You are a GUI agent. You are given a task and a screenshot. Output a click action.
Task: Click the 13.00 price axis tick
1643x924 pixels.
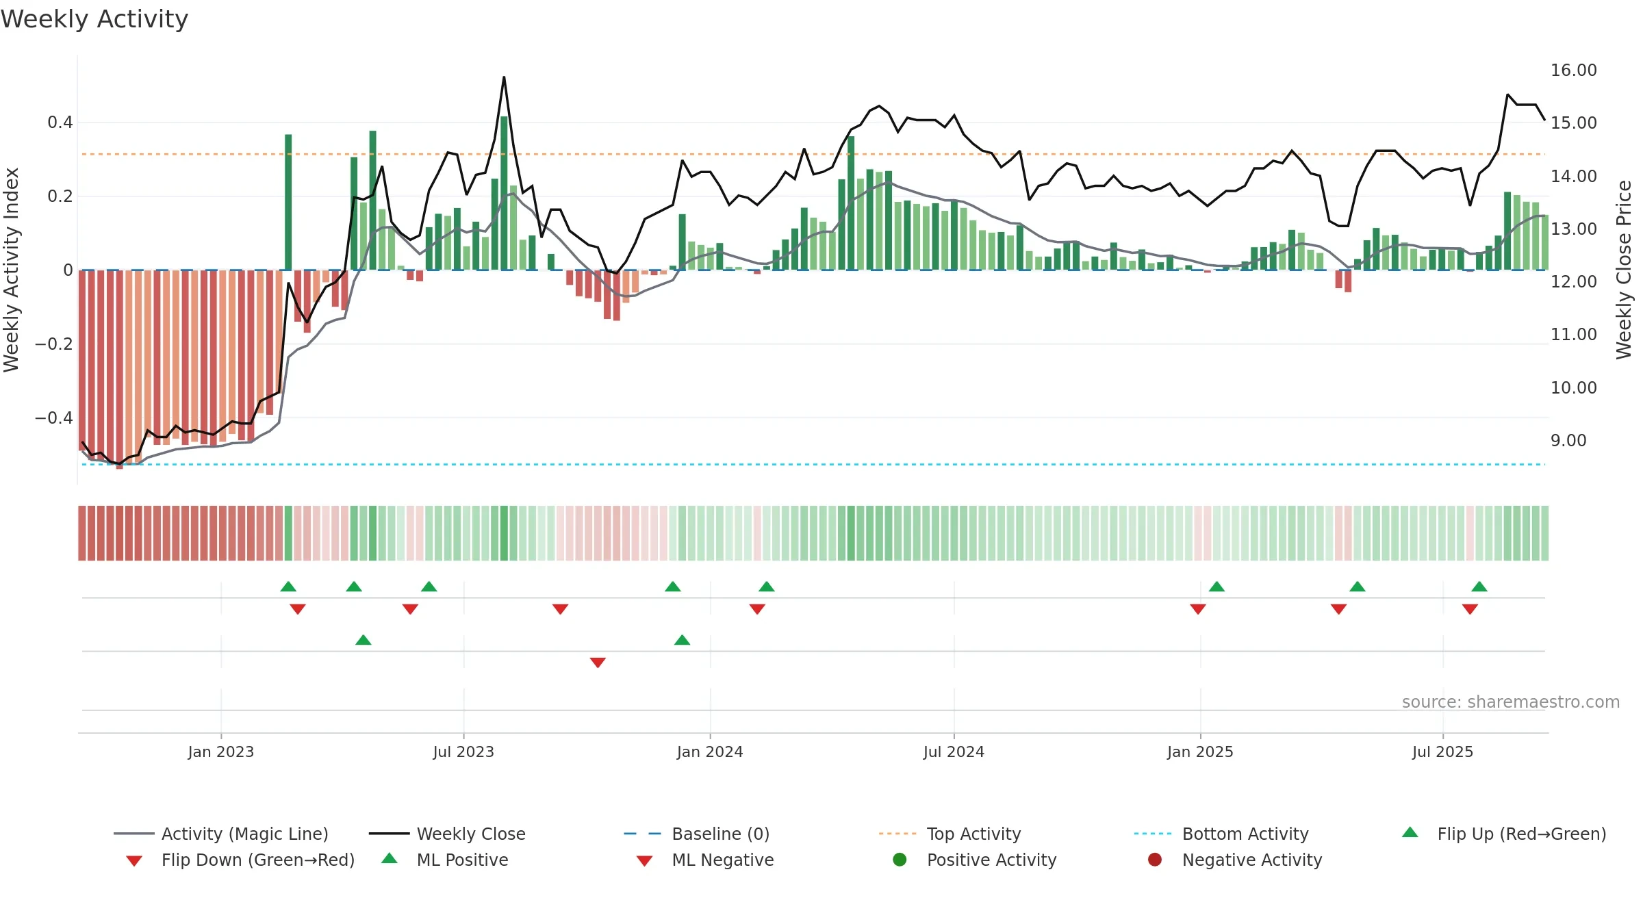tap(1573, 229)
